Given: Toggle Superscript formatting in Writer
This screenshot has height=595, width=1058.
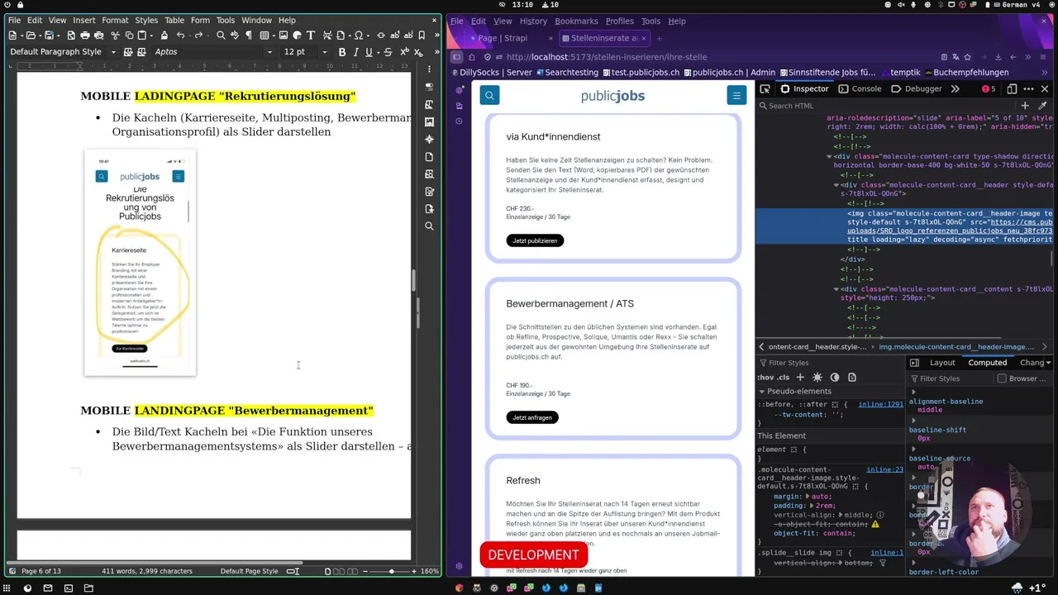Looking at the screenshot, I should point(404,52).
